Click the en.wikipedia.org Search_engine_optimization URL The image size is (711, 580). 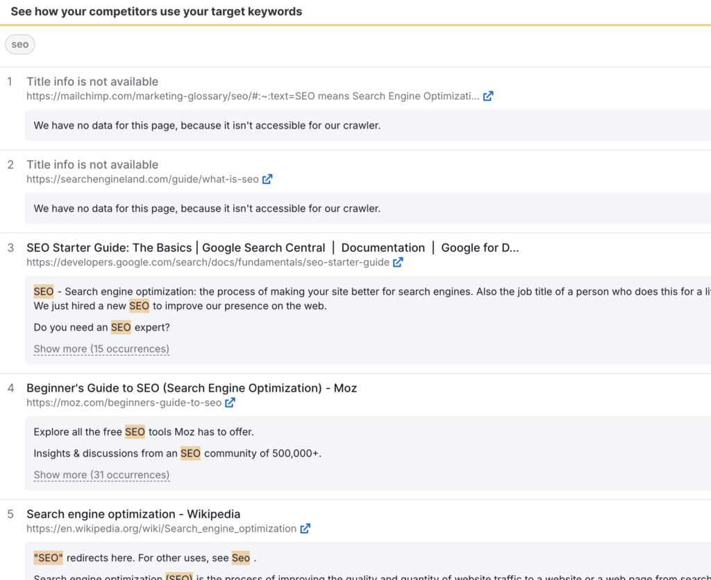click(161, 529)
